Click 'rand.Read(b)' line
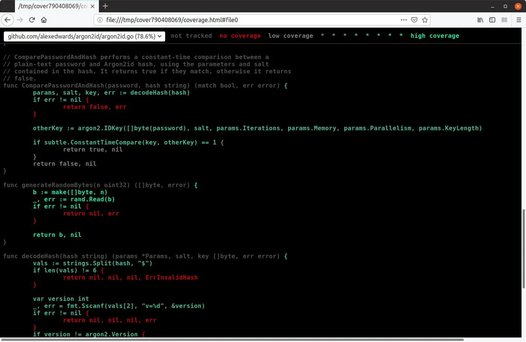 [x=74, y=199]
